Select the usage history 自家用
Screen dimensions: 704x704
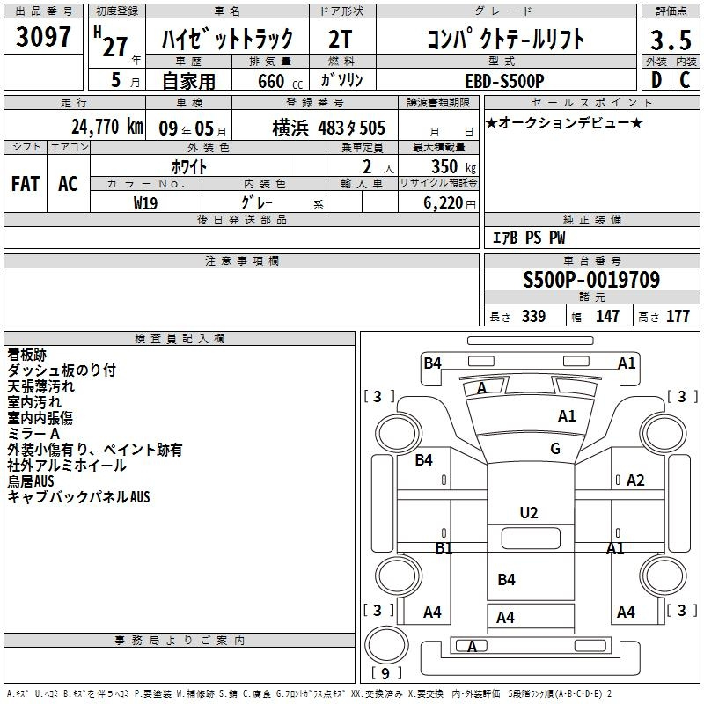pos(188,81)
